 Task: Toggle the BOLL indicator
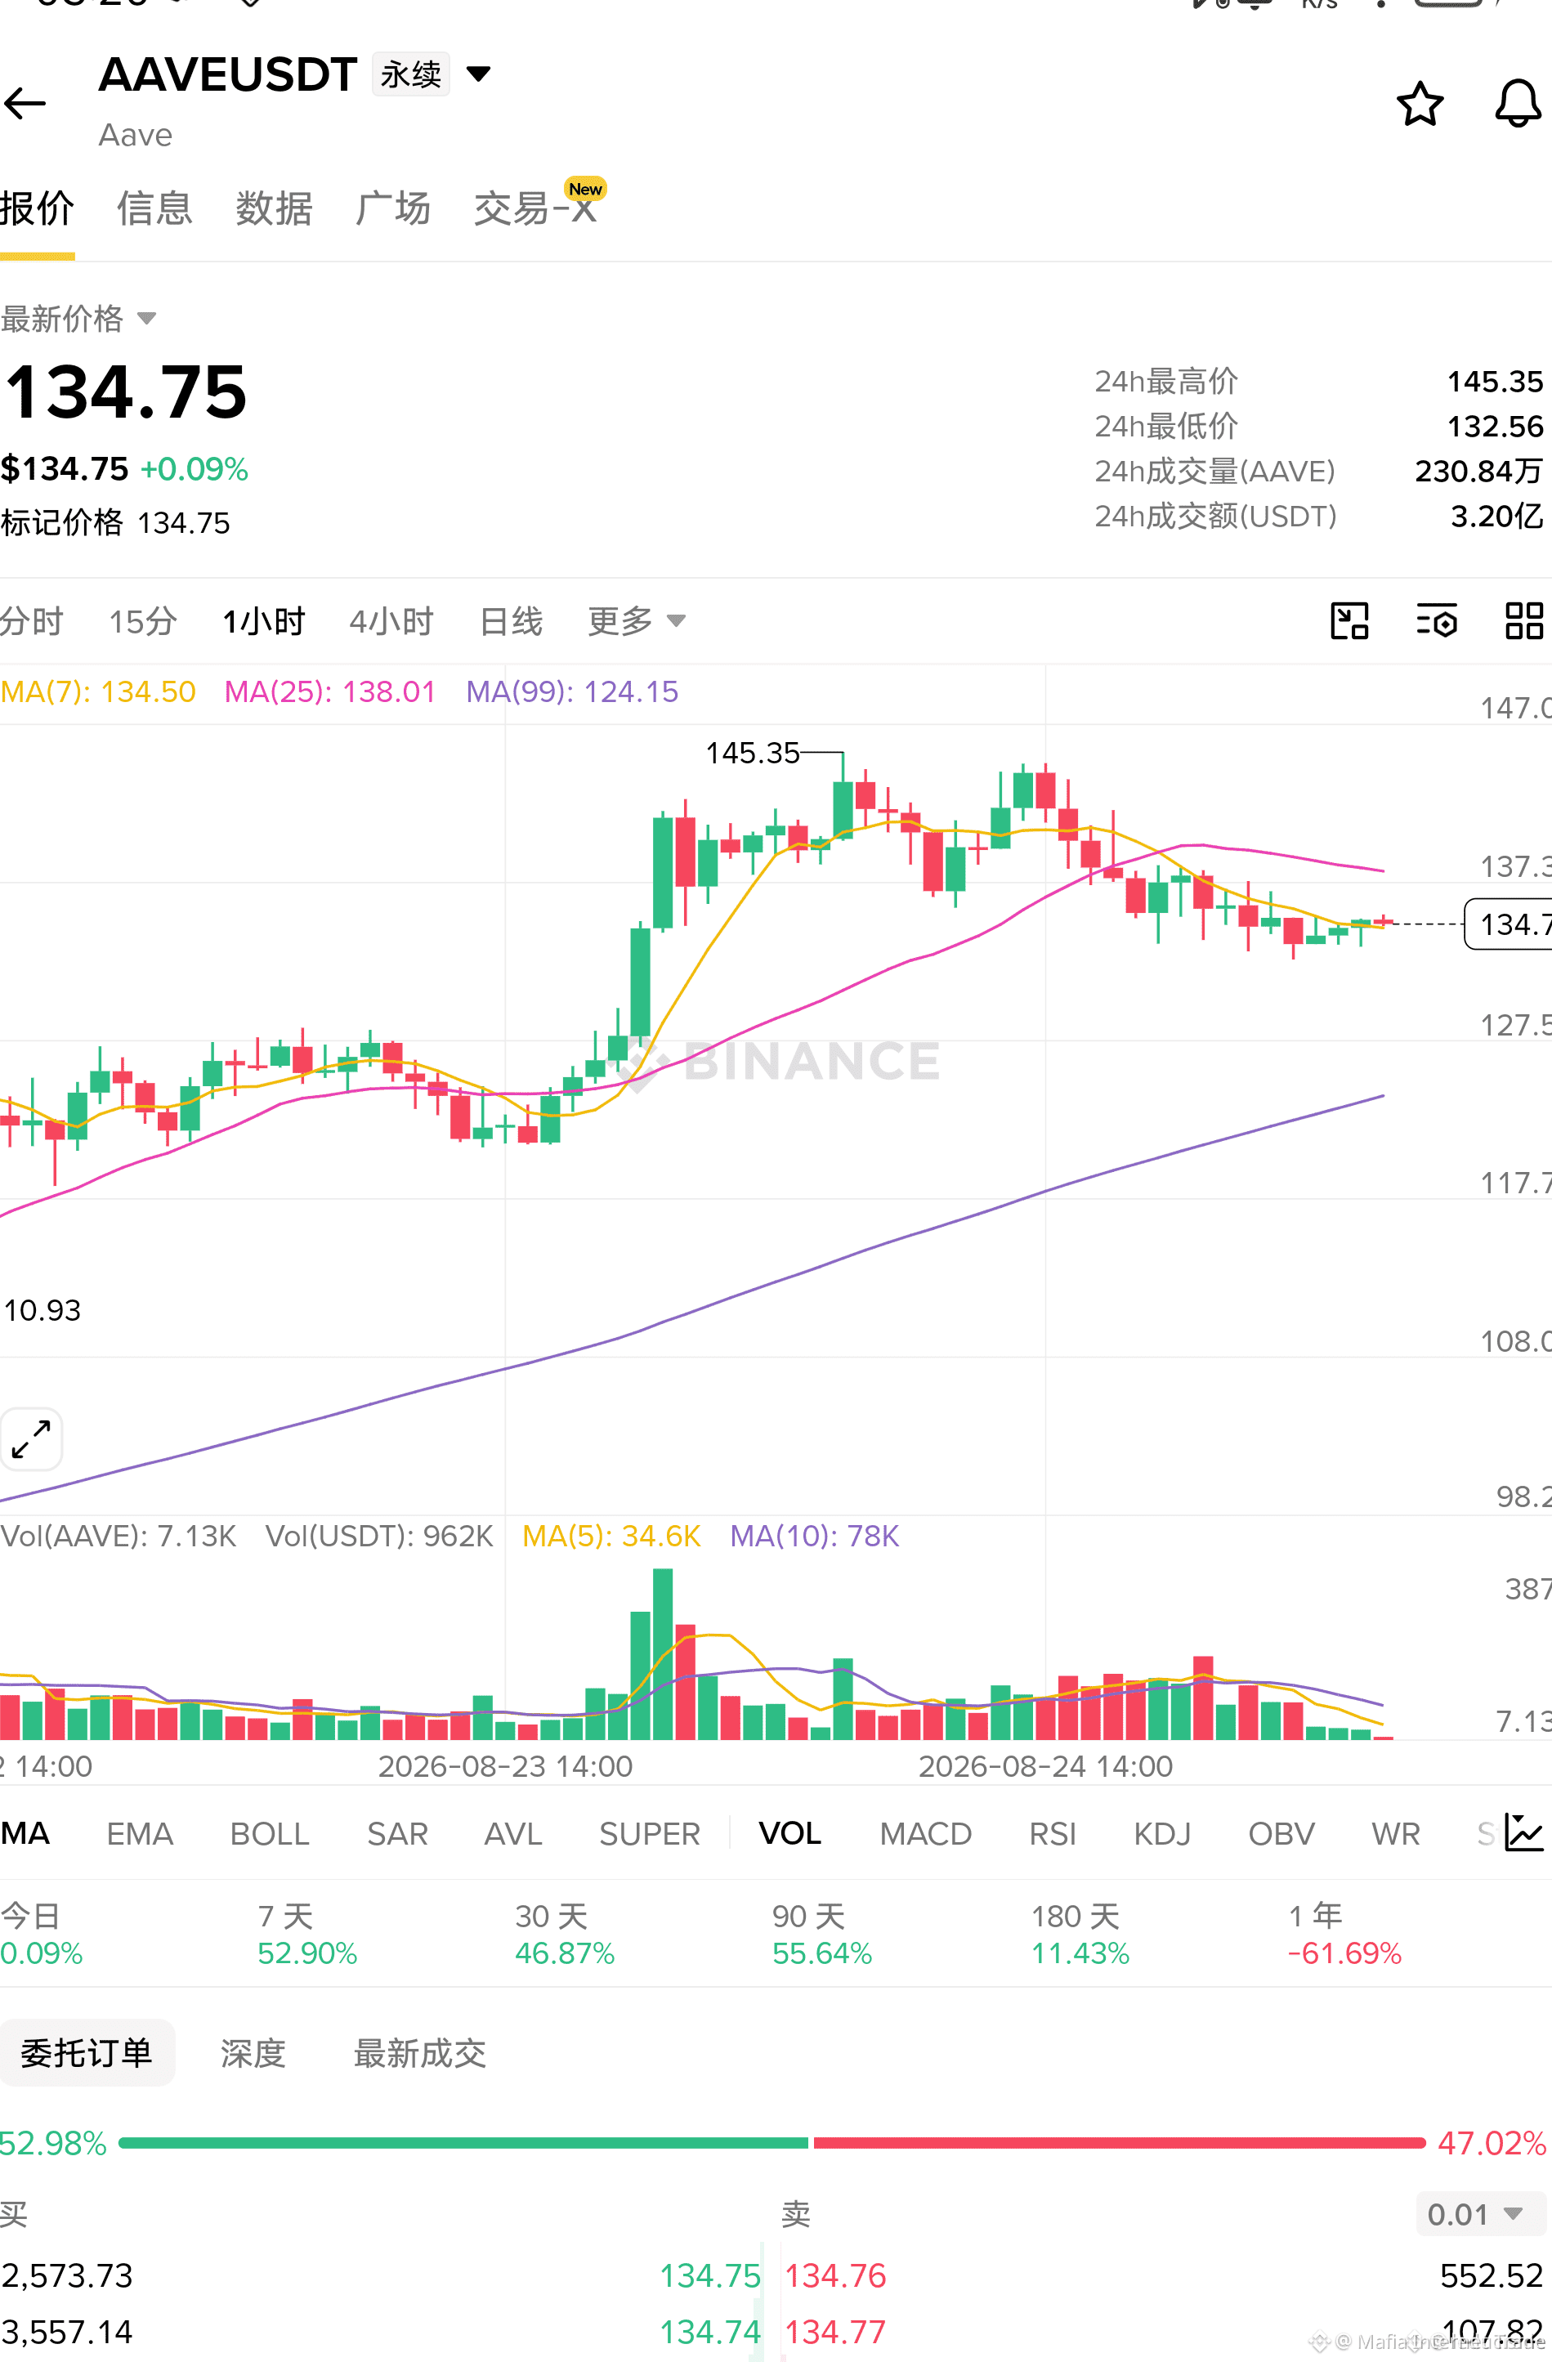(270, 1833)
